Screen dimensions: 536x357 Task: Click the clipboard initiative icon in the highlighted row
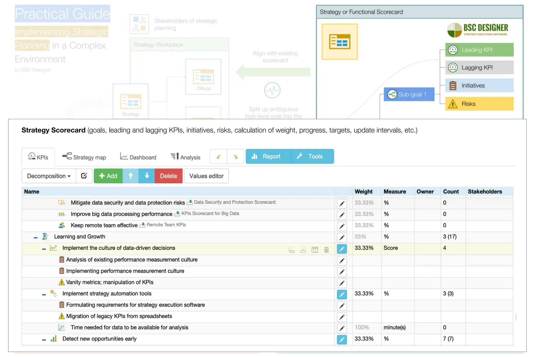[x=326, y=250]
